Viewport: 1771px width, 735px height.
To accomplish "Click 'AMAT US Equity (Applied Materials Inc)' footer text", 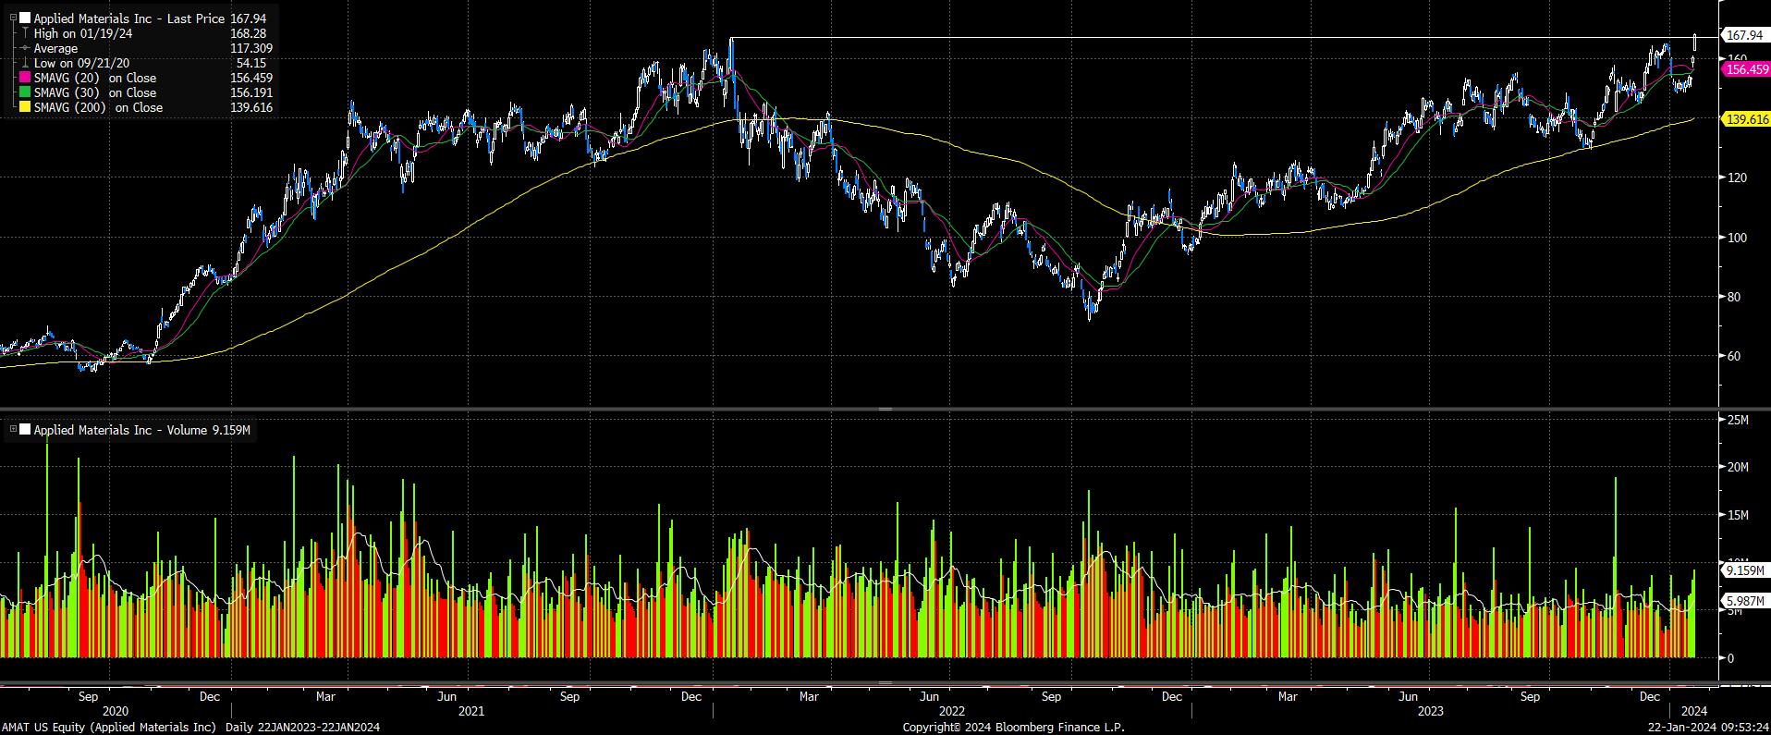I will (109, 727).
